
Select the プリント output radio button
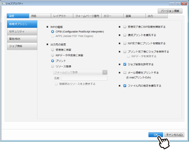pos(52,61)
